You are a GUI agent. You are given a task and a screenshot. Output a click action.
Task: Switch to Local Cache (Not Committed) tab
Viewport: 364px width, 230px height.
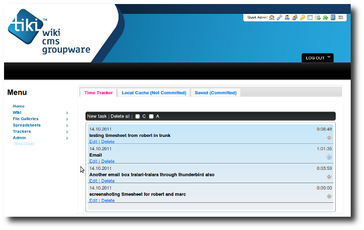(x=154, y=92)
